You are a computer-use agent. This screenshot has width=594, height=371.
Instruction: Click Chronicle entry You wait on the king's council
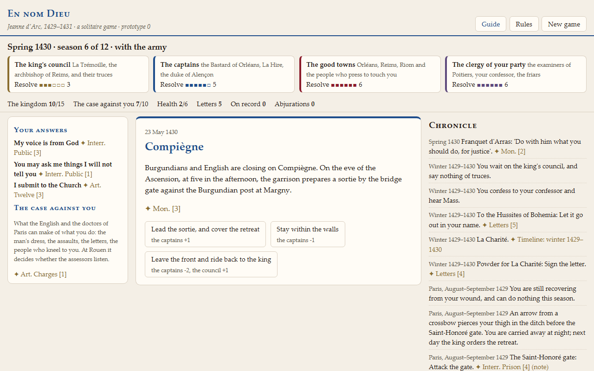[x=507, y=171]
